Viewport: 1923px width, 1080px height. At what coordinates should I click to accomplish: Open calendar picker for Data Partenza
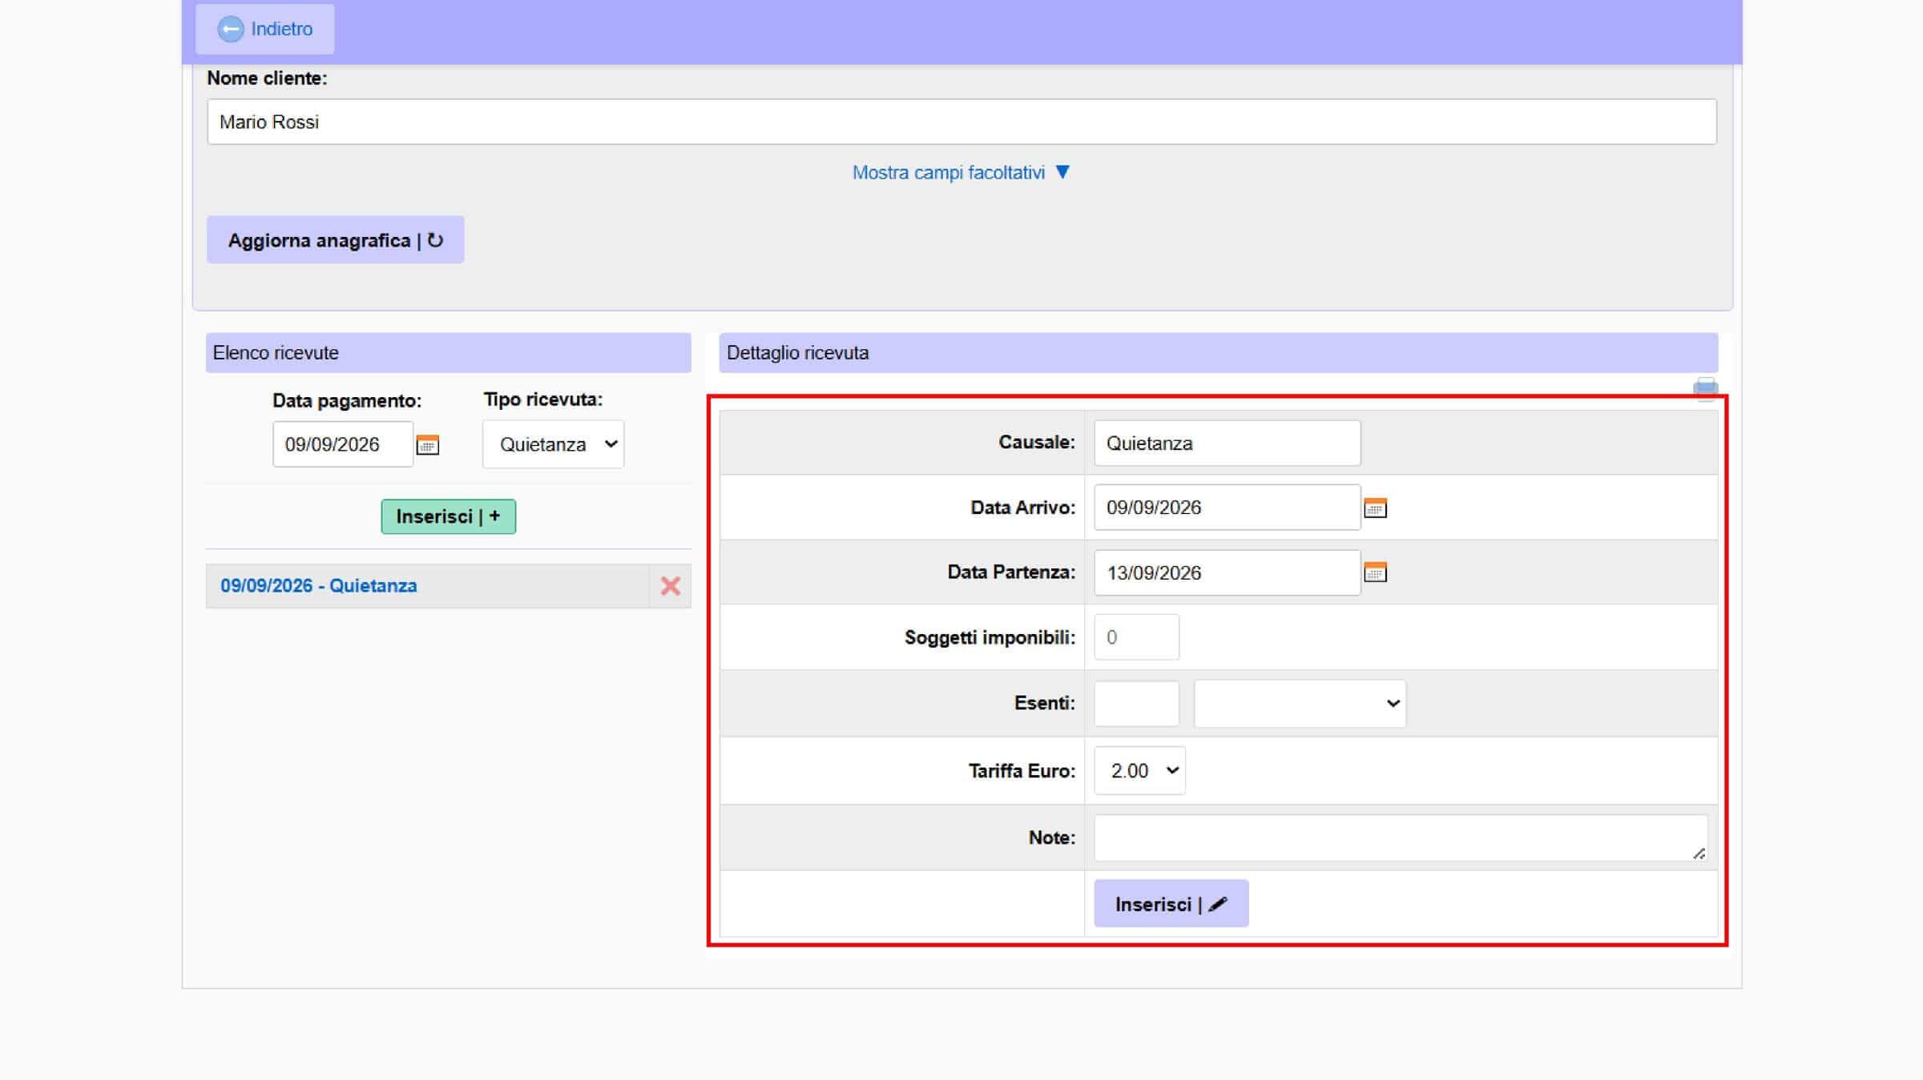pos(1375,572)
